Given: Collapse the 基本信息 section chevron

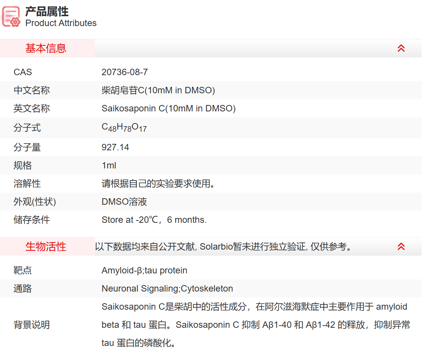Looking at the screenshot, I should coord(401,48).
